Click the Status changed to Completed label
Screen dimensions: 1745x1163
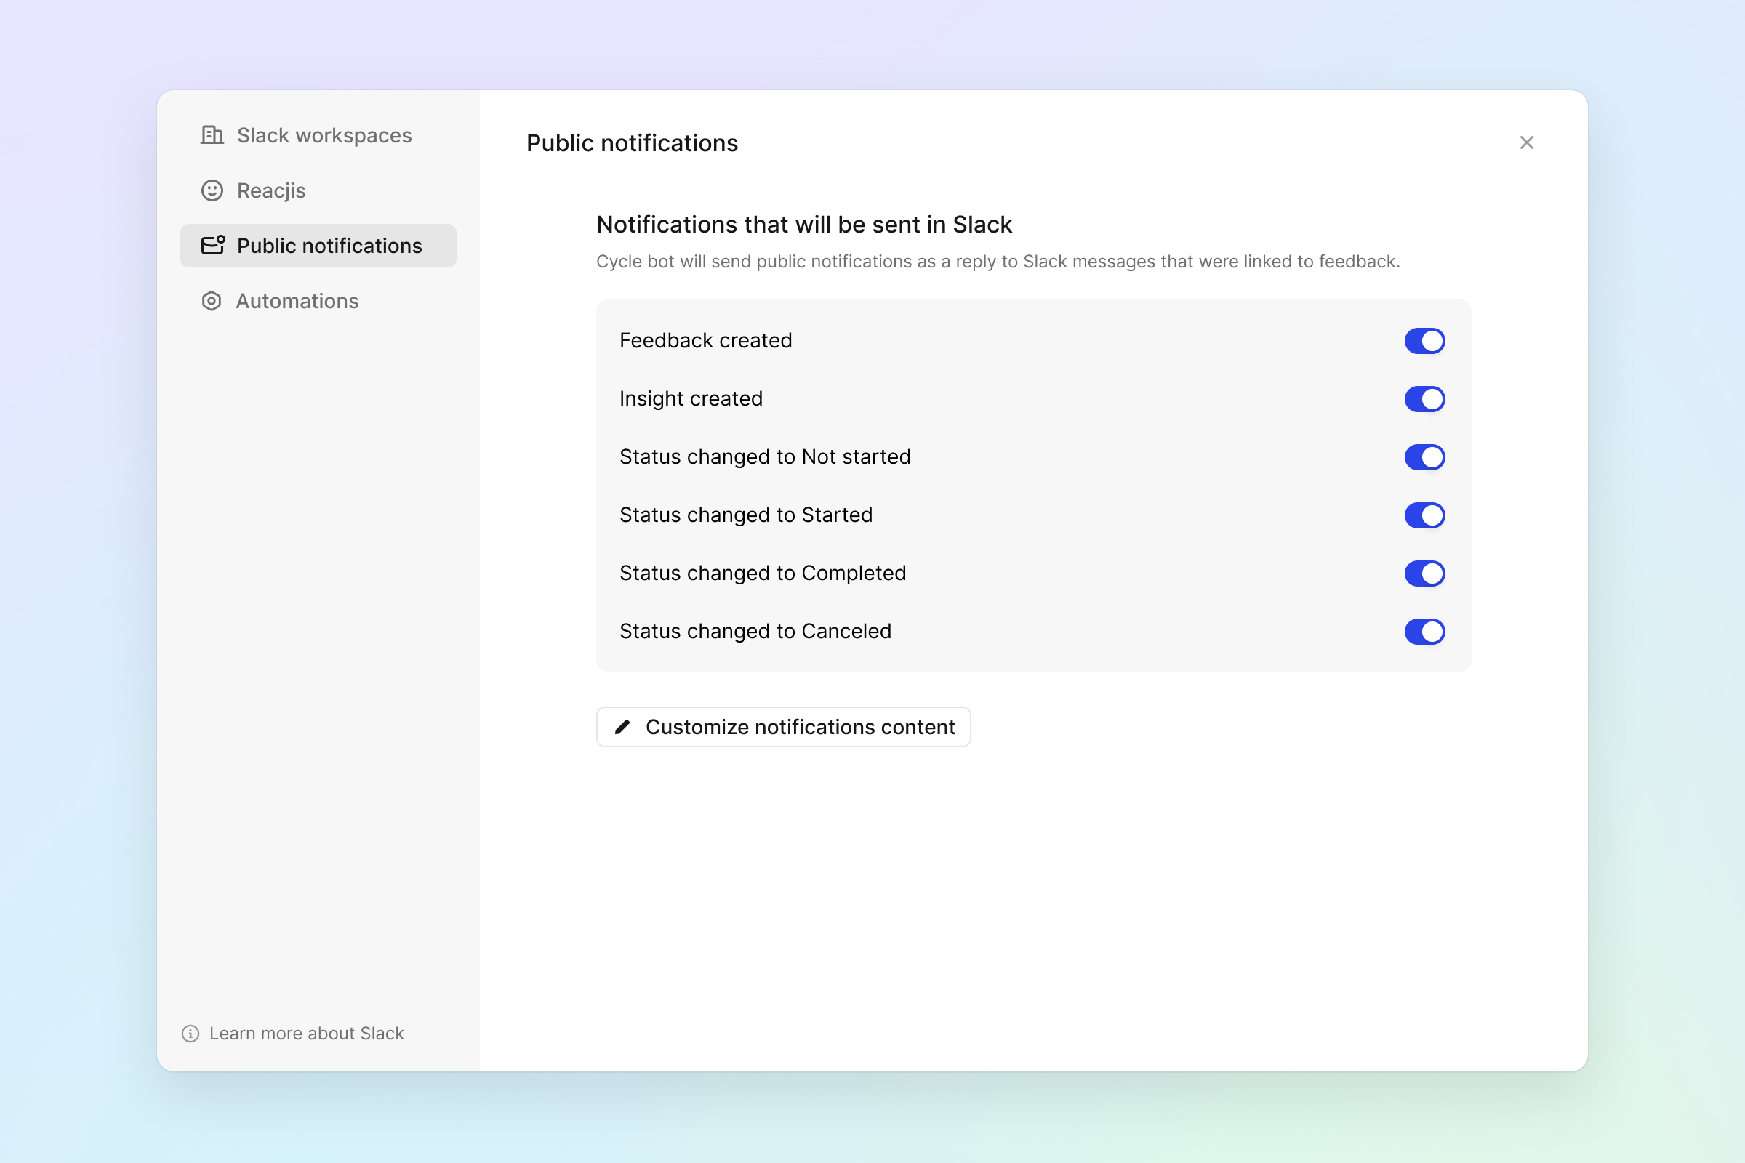763,574
